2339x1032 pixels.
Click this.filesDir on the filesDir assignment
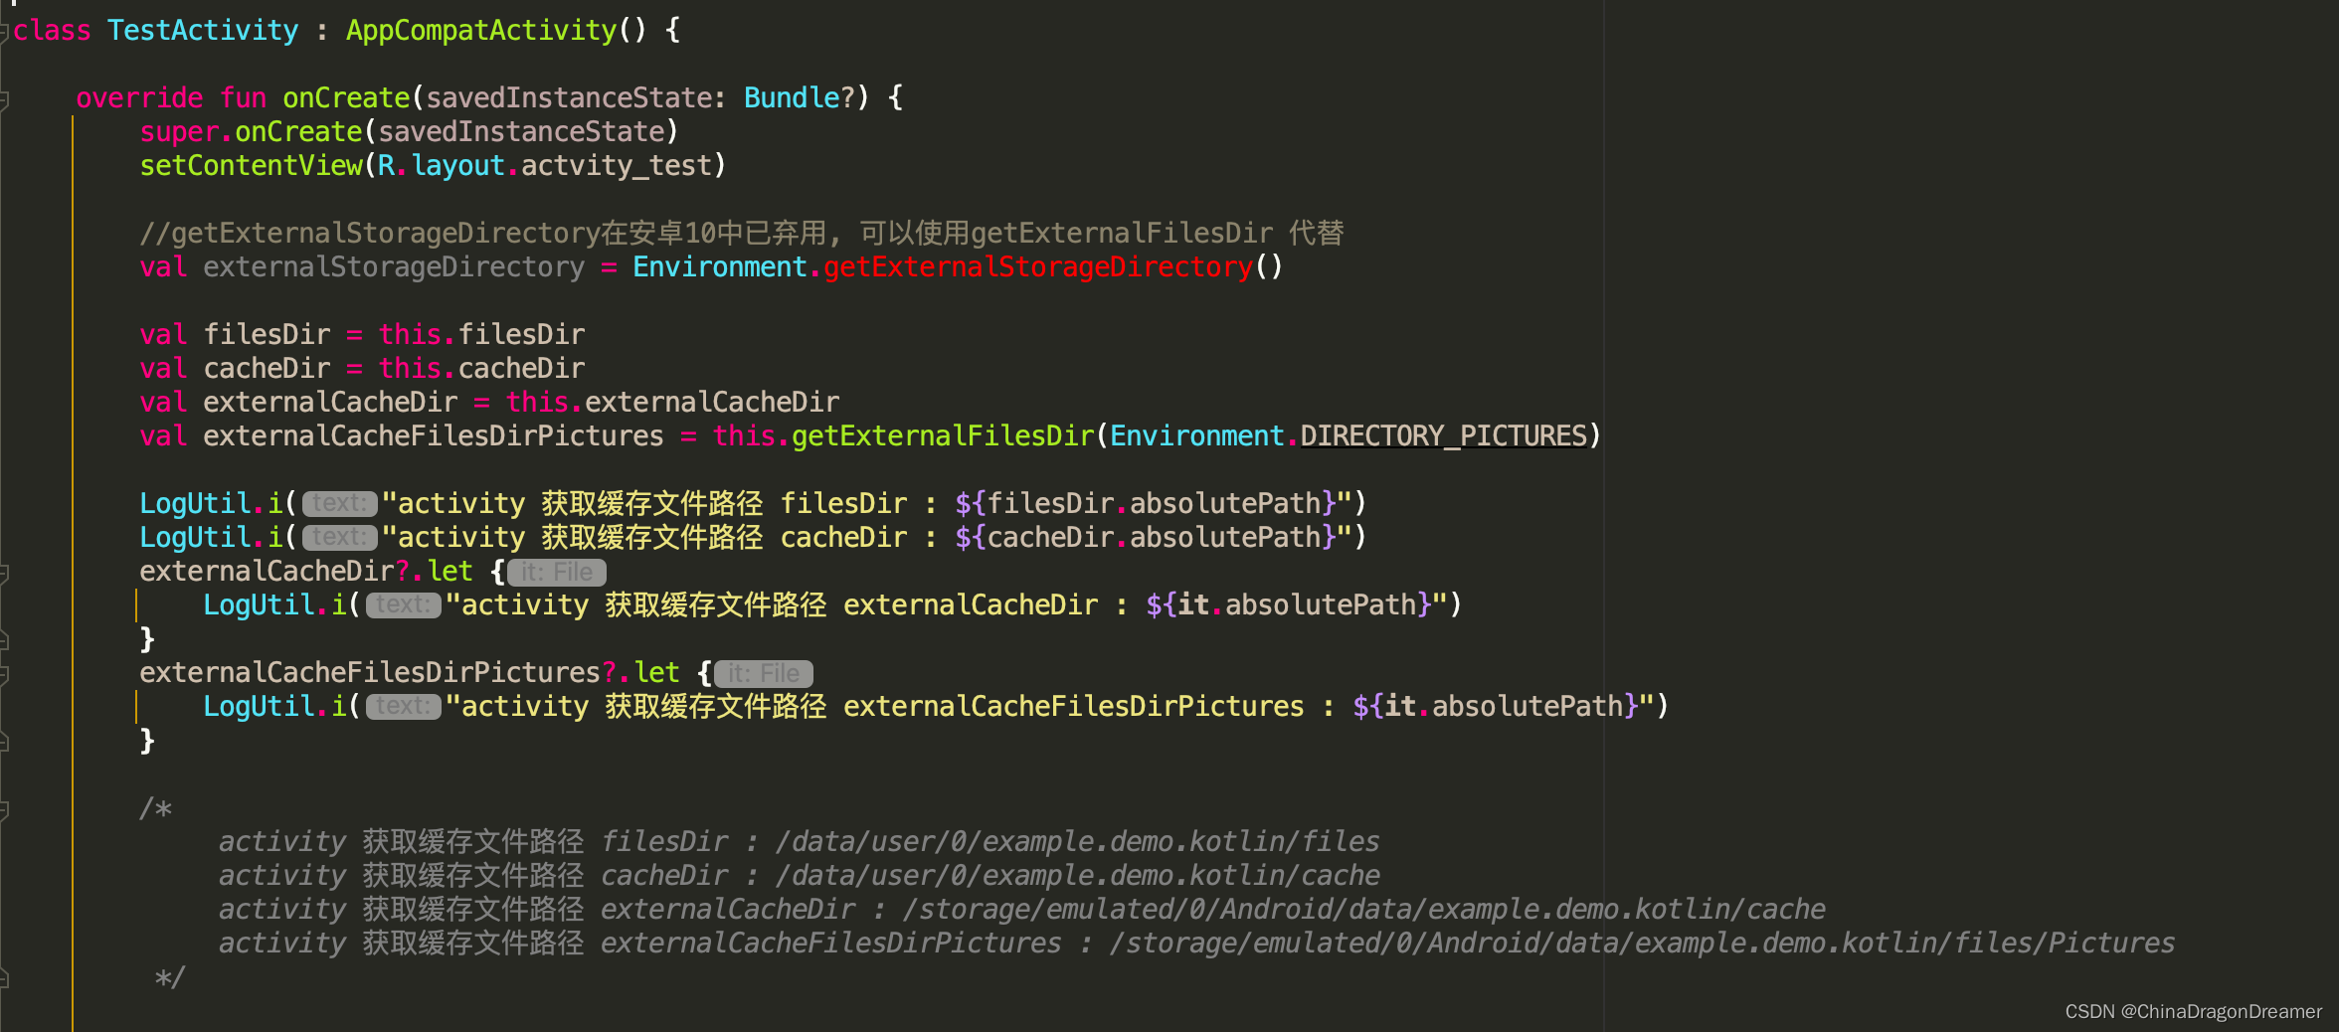coord(481,335)
